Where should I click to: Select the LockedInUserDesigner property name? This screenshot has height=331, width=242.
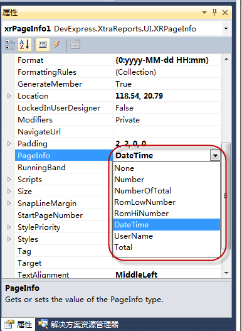[x=59, y=108]
